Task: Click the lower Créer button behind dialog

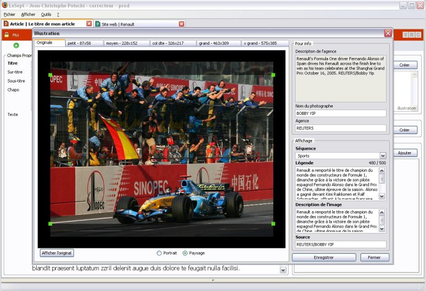Action: tap(405, 130)
